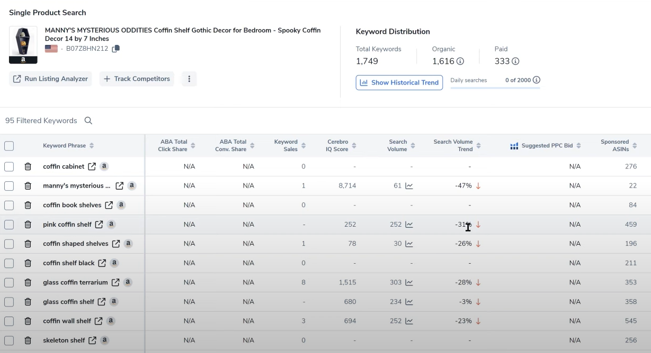Screen dimensions: 651x353
Task: View search volume chart for manny's mysterious keyword
Action: click(x=409, y=186)
